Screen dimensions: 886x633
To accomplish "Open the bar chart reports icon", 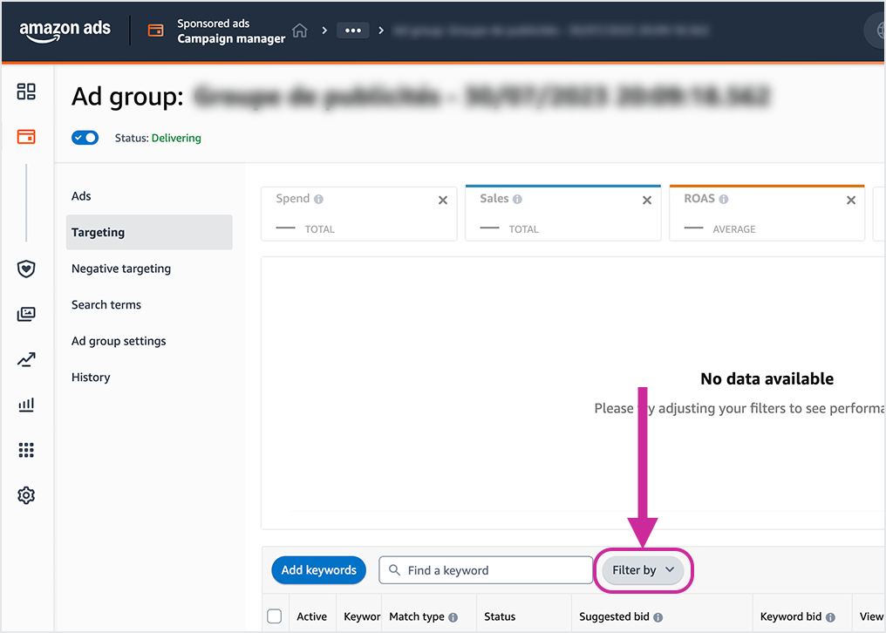I will point(26,405).
